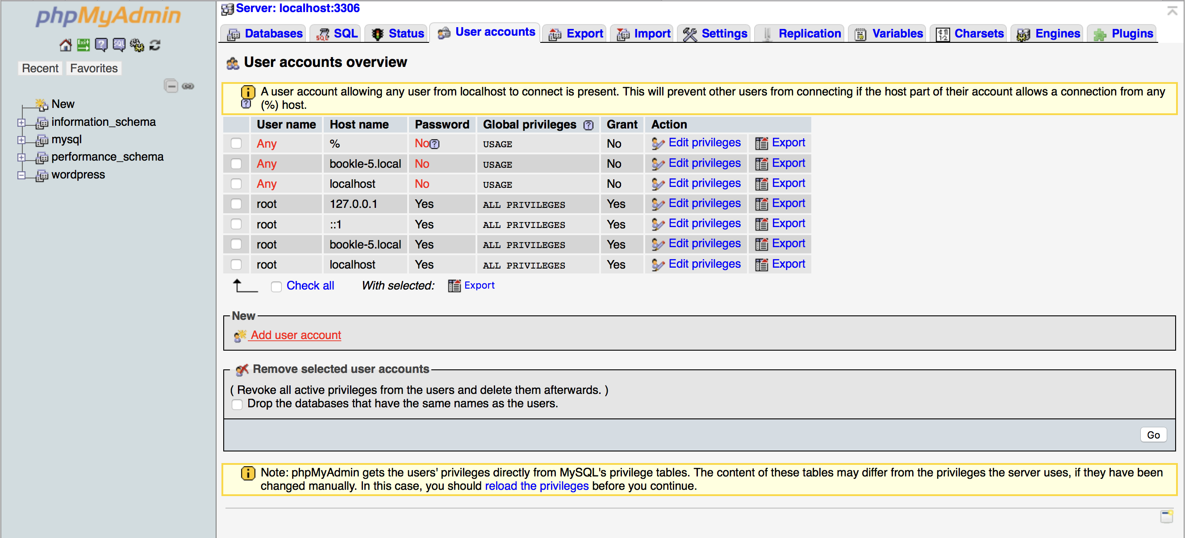Click the performance_schema database icon
The height and width of the screenshot is (538, 1185).
[x=42, y=157]
